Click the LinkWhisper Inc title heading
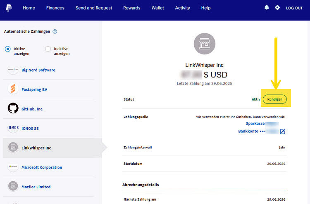 pos(205,65)
